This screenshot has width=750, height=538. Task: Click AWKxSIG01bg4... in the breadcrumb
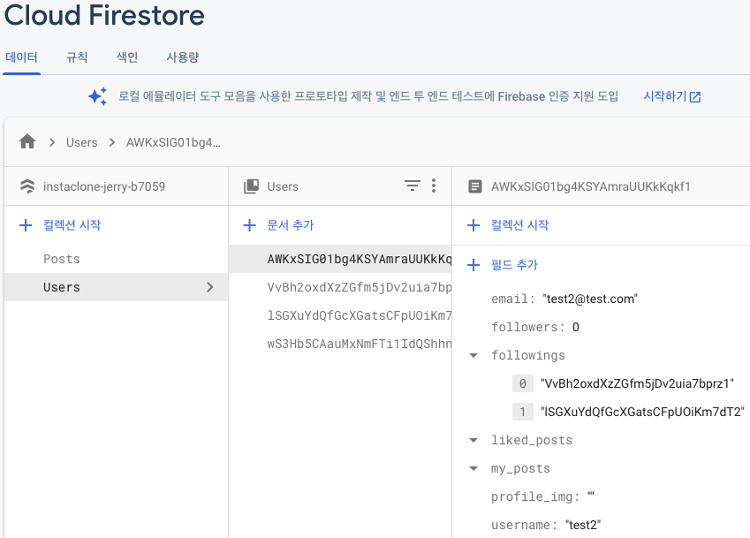point(173,142)
